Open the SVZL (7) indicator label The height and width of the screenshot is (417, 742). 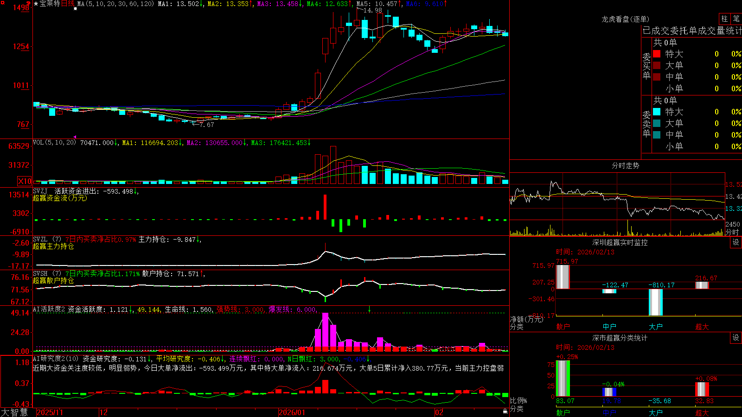click(47, 240)
